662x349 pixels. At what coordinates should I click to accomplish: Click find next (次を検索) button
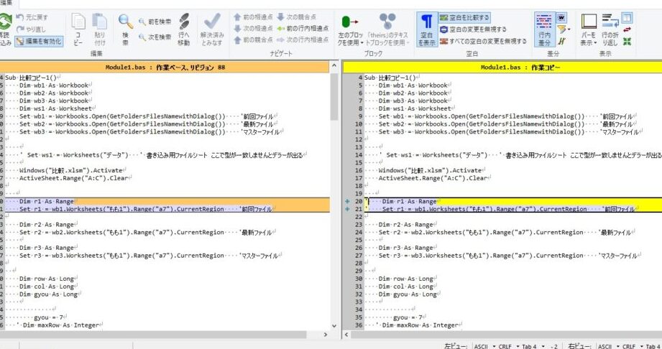click(x=154, y=36)
